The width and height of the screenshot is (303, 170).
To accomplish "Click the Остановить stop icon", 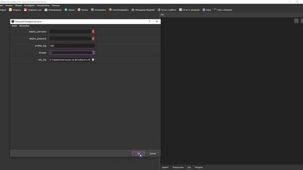I will coord(92,9).
